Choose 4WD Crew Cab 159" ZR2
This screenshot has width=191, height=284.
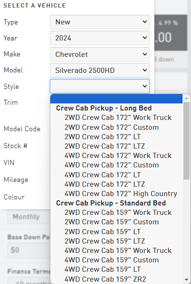[x=116, y=279]
